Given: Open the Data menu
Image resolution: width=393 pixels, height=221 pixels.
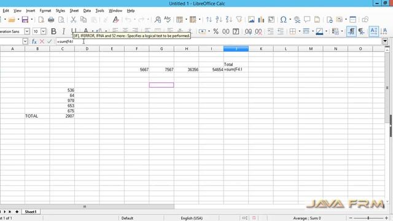Looking at the screenshot, I should (87, 10).
